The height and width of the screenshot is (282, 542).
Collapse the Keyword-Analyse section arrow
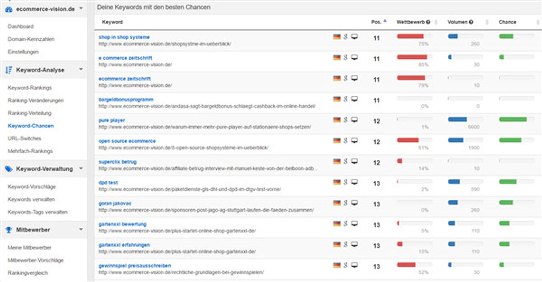click(x=80, y=70)
